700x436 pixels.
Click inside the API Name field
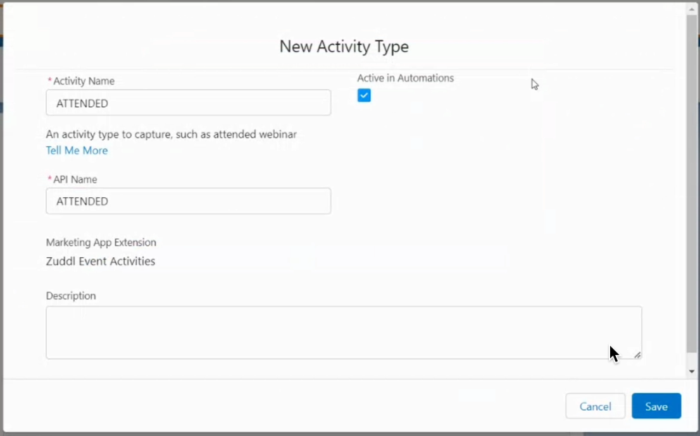pyautogui.click(x=188, y=201)
